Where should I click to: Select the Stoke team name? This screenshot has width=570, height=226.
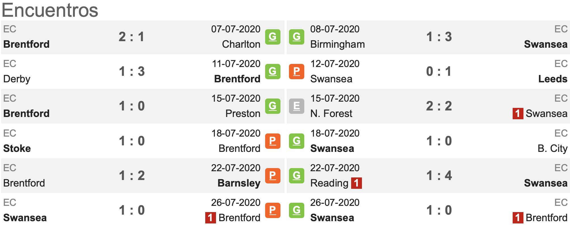[x=17, y=148]
